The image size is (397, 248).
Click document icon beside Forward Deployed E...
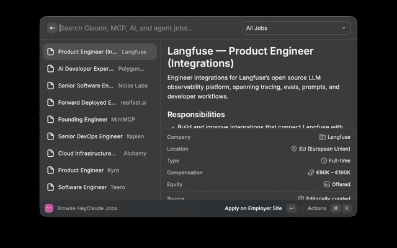(x=51, y=102)
